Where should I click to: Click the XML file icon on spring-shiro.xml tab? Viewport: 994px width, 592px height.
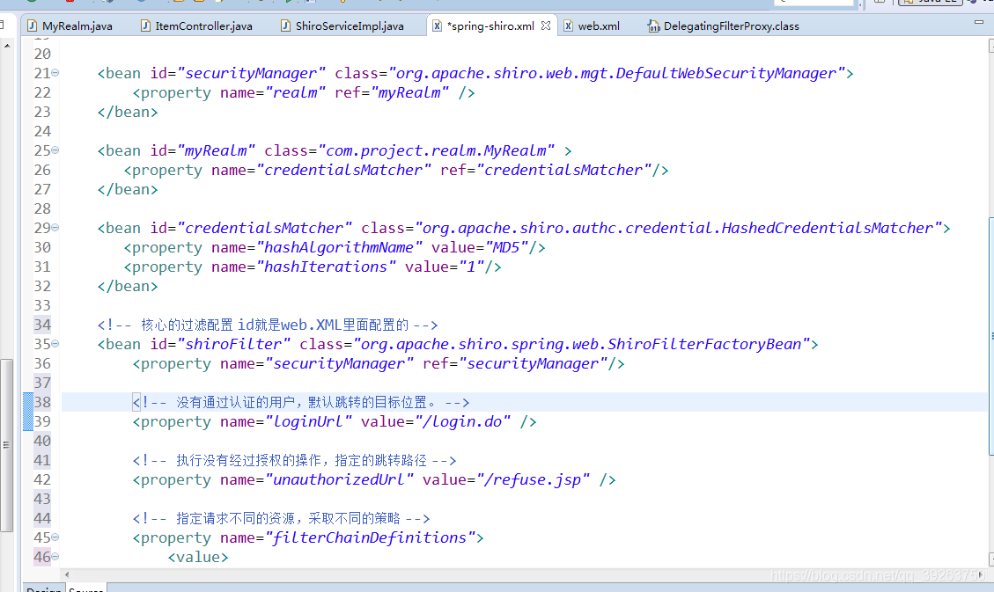437,26
